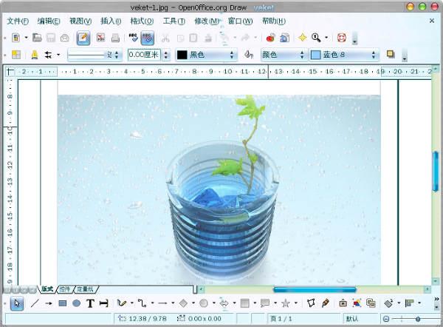Image resolution: width=443 pixels, height=327 pixels.
Task: Open the Navigator star icon
Action: coord(303,38)
